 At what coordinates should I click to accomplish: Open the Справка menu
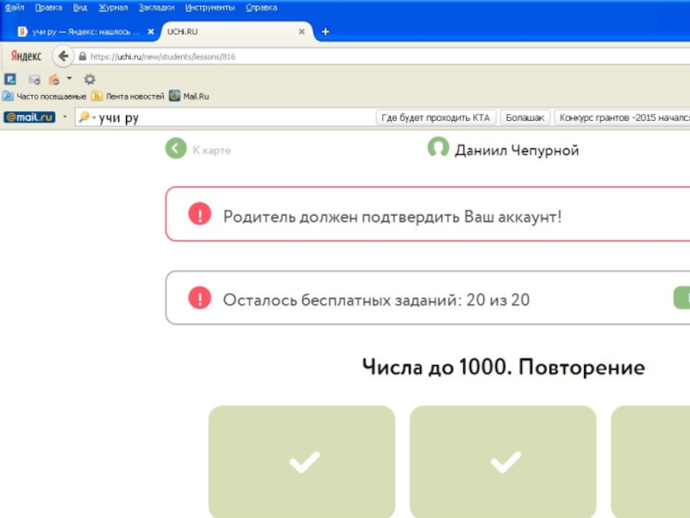click(x=261, y=8)
